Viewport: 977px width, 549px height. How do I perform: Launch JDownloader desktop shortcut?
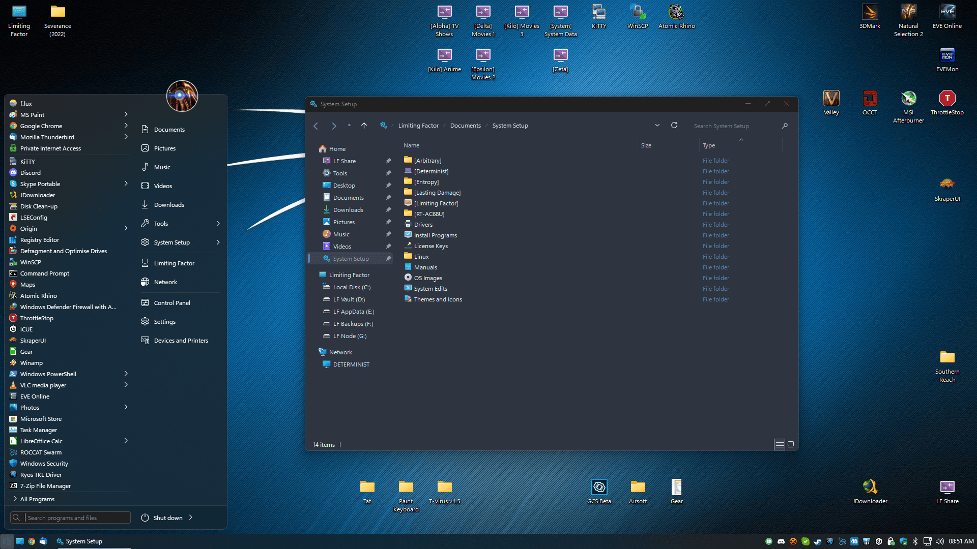pos(870,492)
